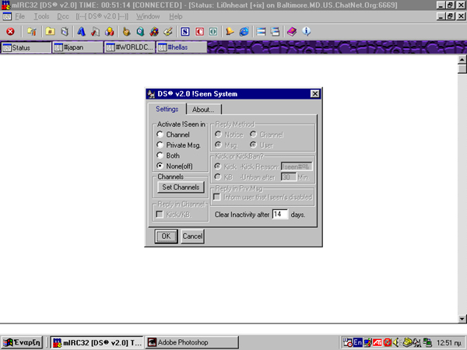This screenshot has width=467, height=350.
Task: Click the pencil and paper toolbar icon
Action: click(x=167, y=31)
